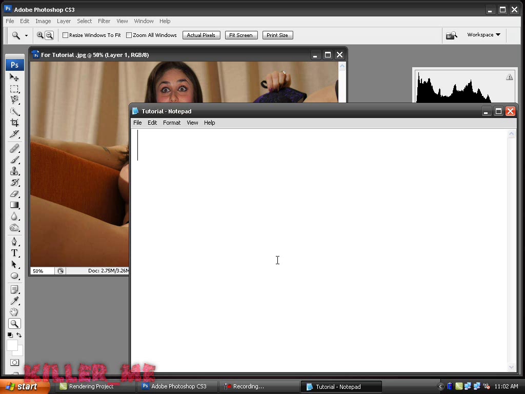Select the Move tool
The height and width of the screenshot is (394, 525).
coord(14,78)
